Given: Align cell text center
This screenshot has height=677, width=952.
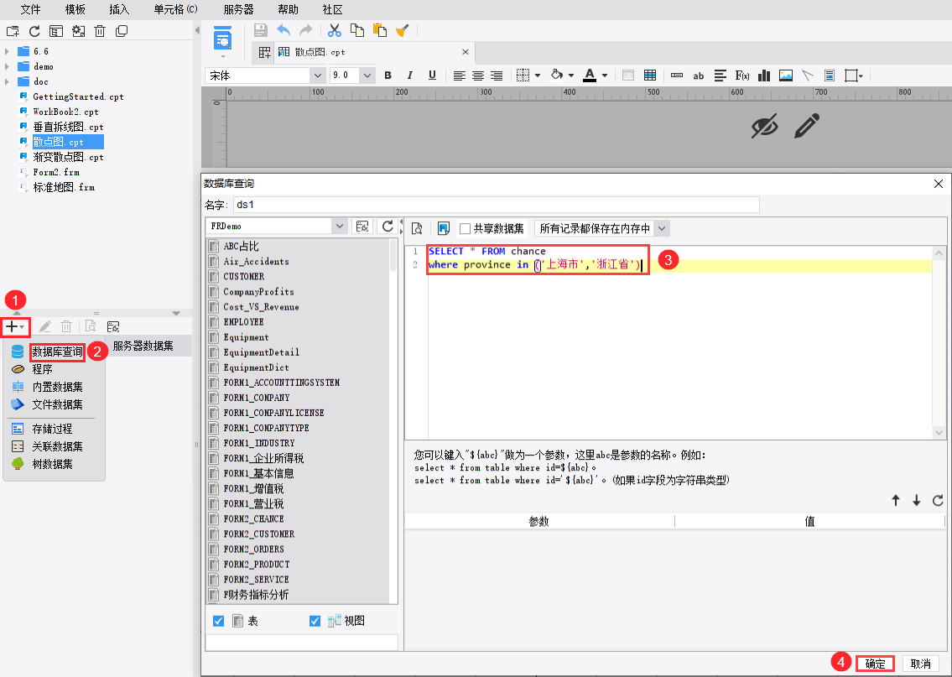Looking at the screenshot, I should (x=478, y=76).
